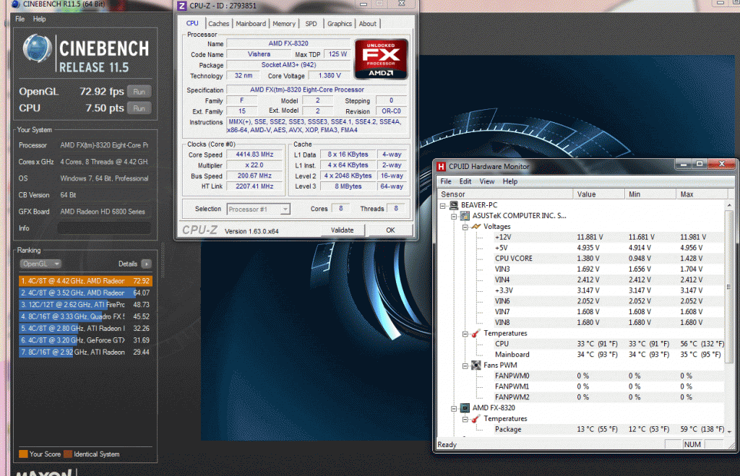Switch to the Caches tab in CPU-Z

(x=218, y=24)
